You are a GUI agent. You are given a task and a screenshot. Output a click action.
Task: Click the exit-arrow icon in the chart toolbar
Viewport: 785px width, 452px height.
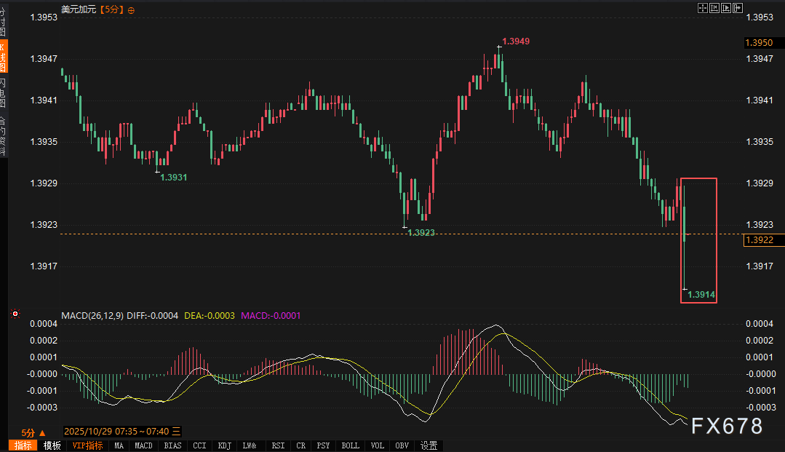pos(737,7)
